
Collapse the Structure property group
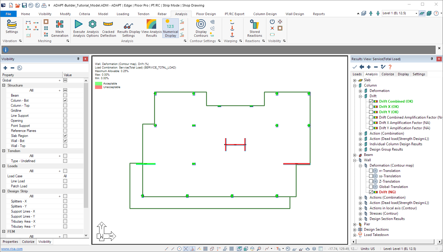[x=4, y=85]
